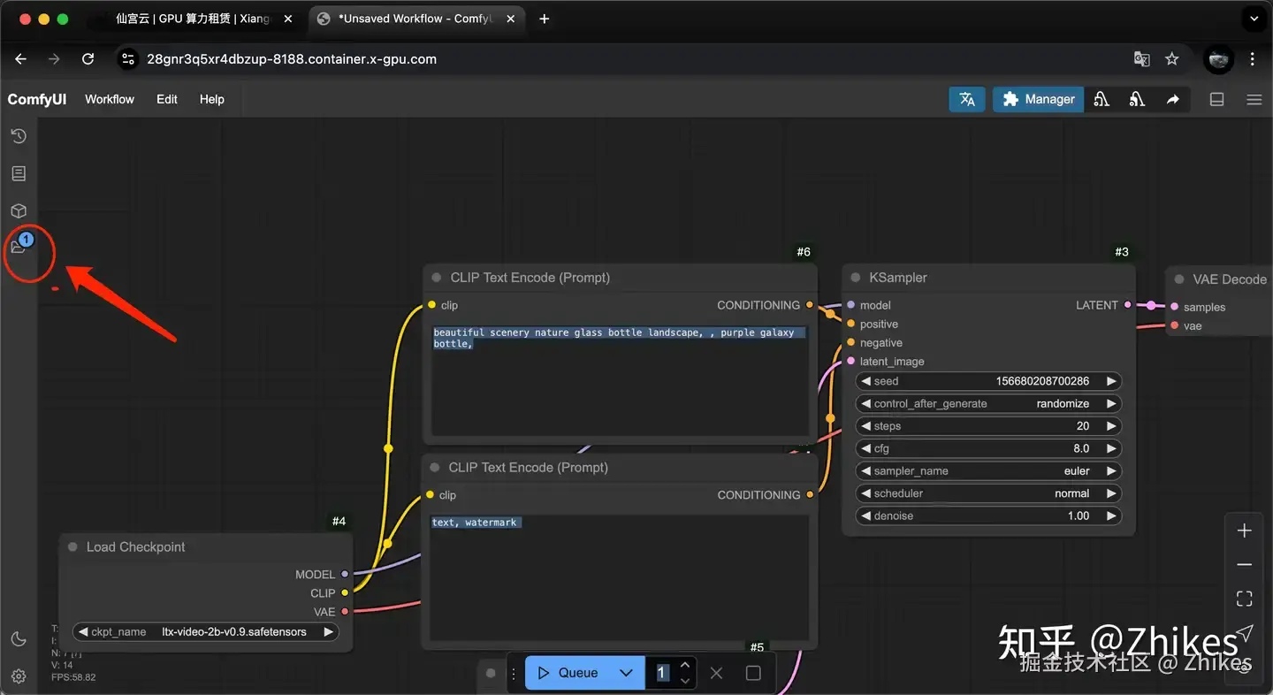Decrease batch count with down arrow
Image resolution: width=1273 pixels, height=695 pixels.
pos(685,681)
